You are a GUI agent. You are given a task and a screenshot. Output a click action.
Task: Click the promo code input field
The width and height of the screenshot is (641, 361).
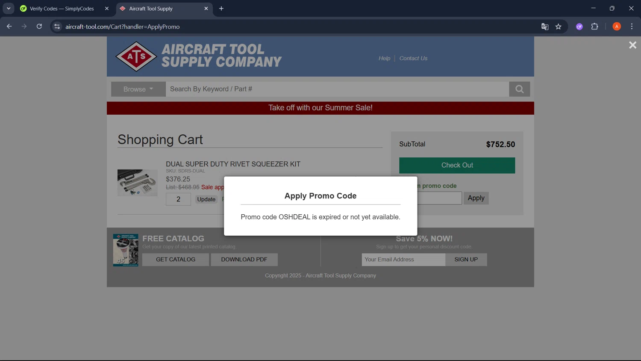click(x=439, y=198)
